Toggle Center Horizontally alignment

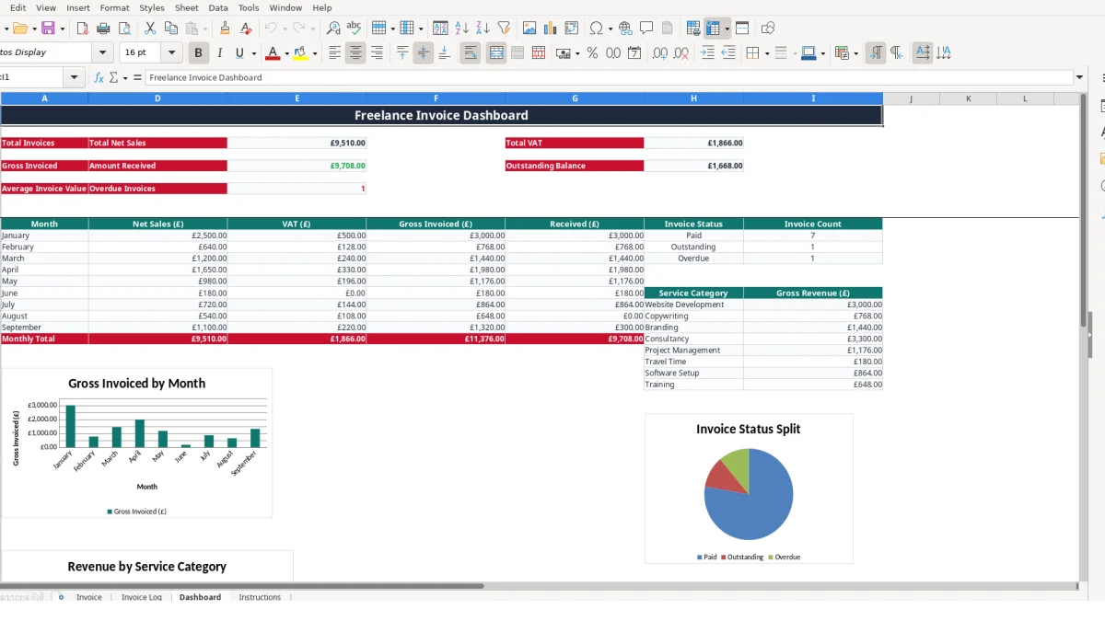pos(355,53)
